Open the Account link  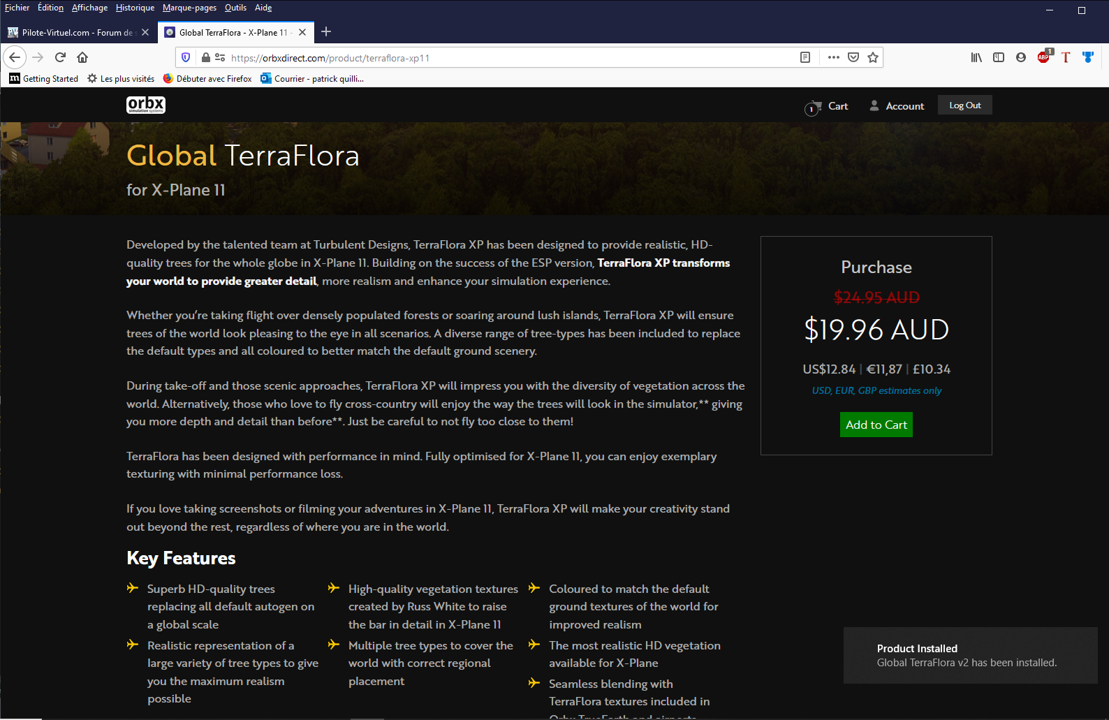click(897, 106)
